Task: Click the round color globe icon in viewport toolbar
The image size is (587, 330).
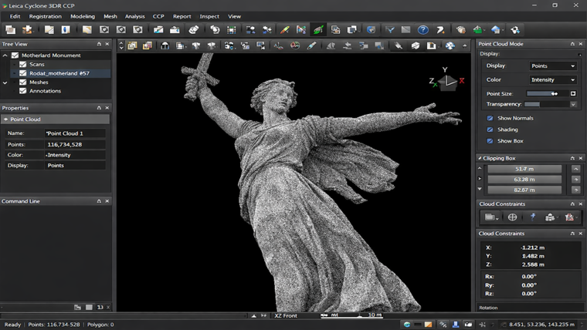Action: (x=295, y=45)
